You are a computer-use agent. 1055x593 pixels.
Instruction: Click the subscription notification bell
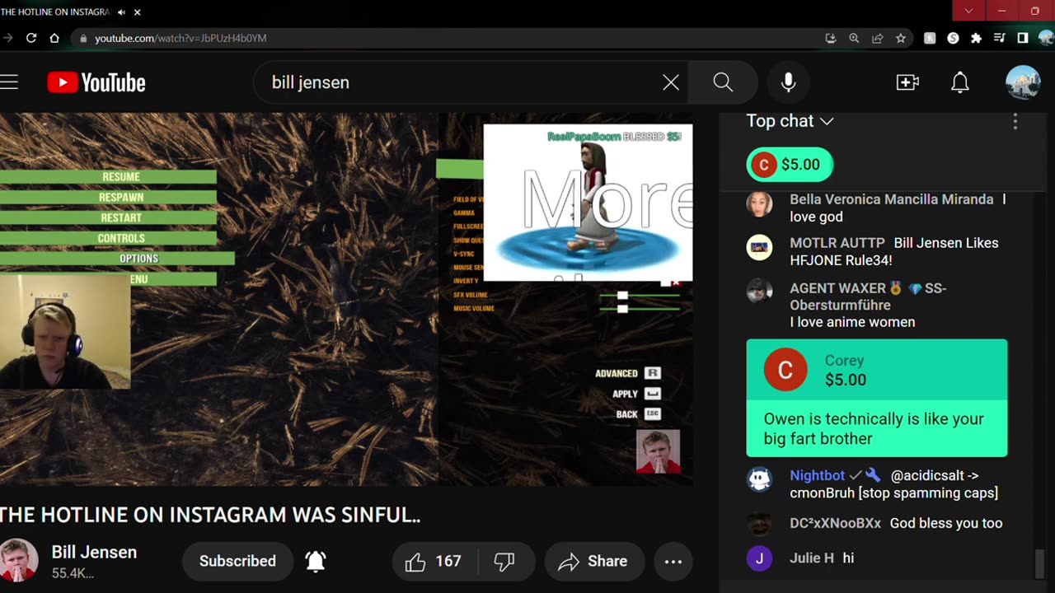(x=316, y=562)
